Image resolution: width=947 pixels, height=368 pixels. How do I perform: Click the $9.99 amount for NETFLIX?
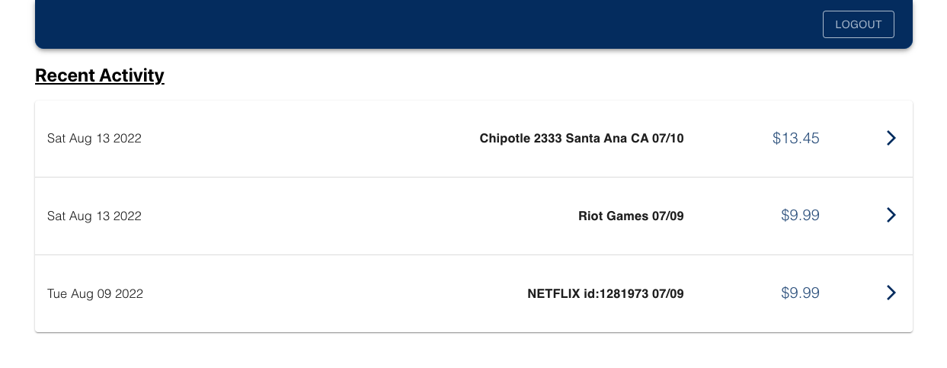(x=800, y=293)
